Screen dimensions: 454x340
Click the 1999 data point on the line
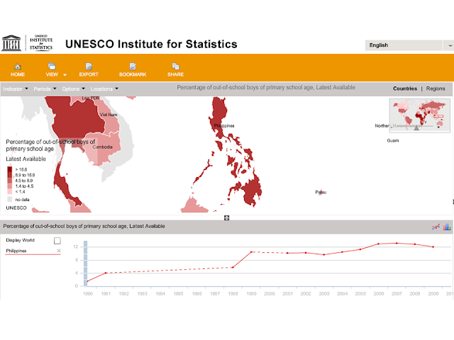pyautogui.click(x=251, y=252)
